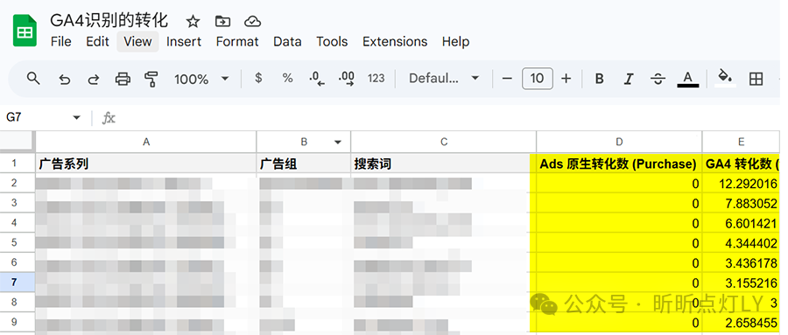This screenshot has width=788, height=335.
Task: Open the search menus magnifier icon
Action: (x=33, y=79)
